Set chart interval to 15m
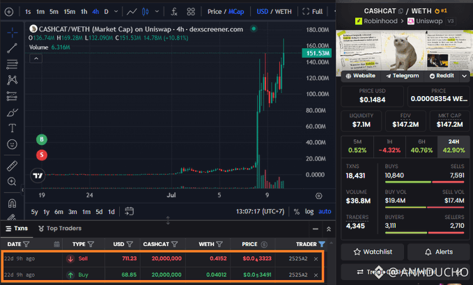The image size is (473, 285). [x=70, y=12]
